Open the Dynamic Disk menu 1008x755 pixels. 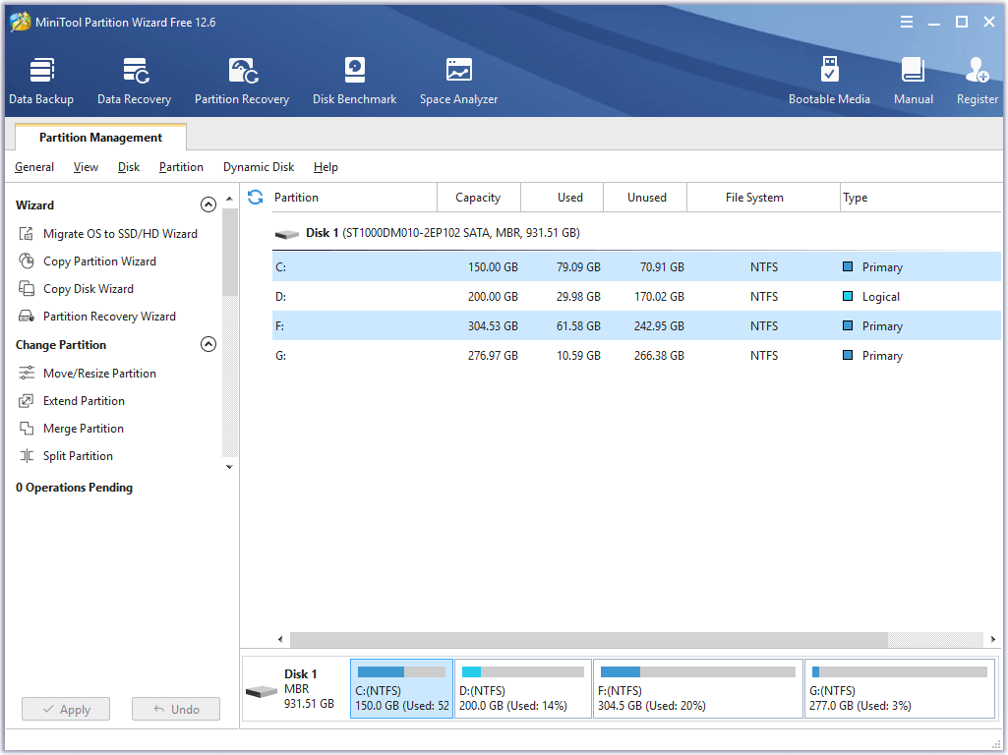[x=258, y=167]
